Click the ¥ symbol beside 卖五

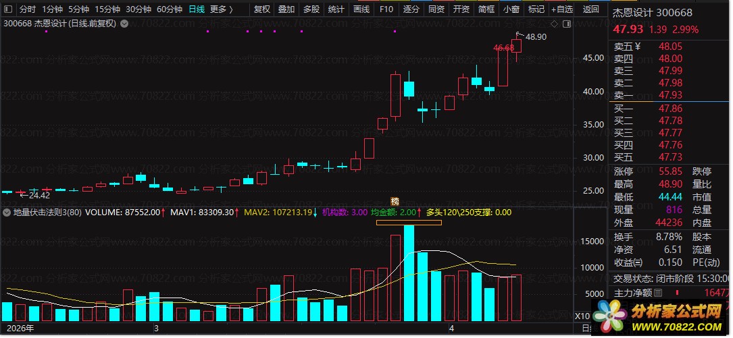(637, 47)
